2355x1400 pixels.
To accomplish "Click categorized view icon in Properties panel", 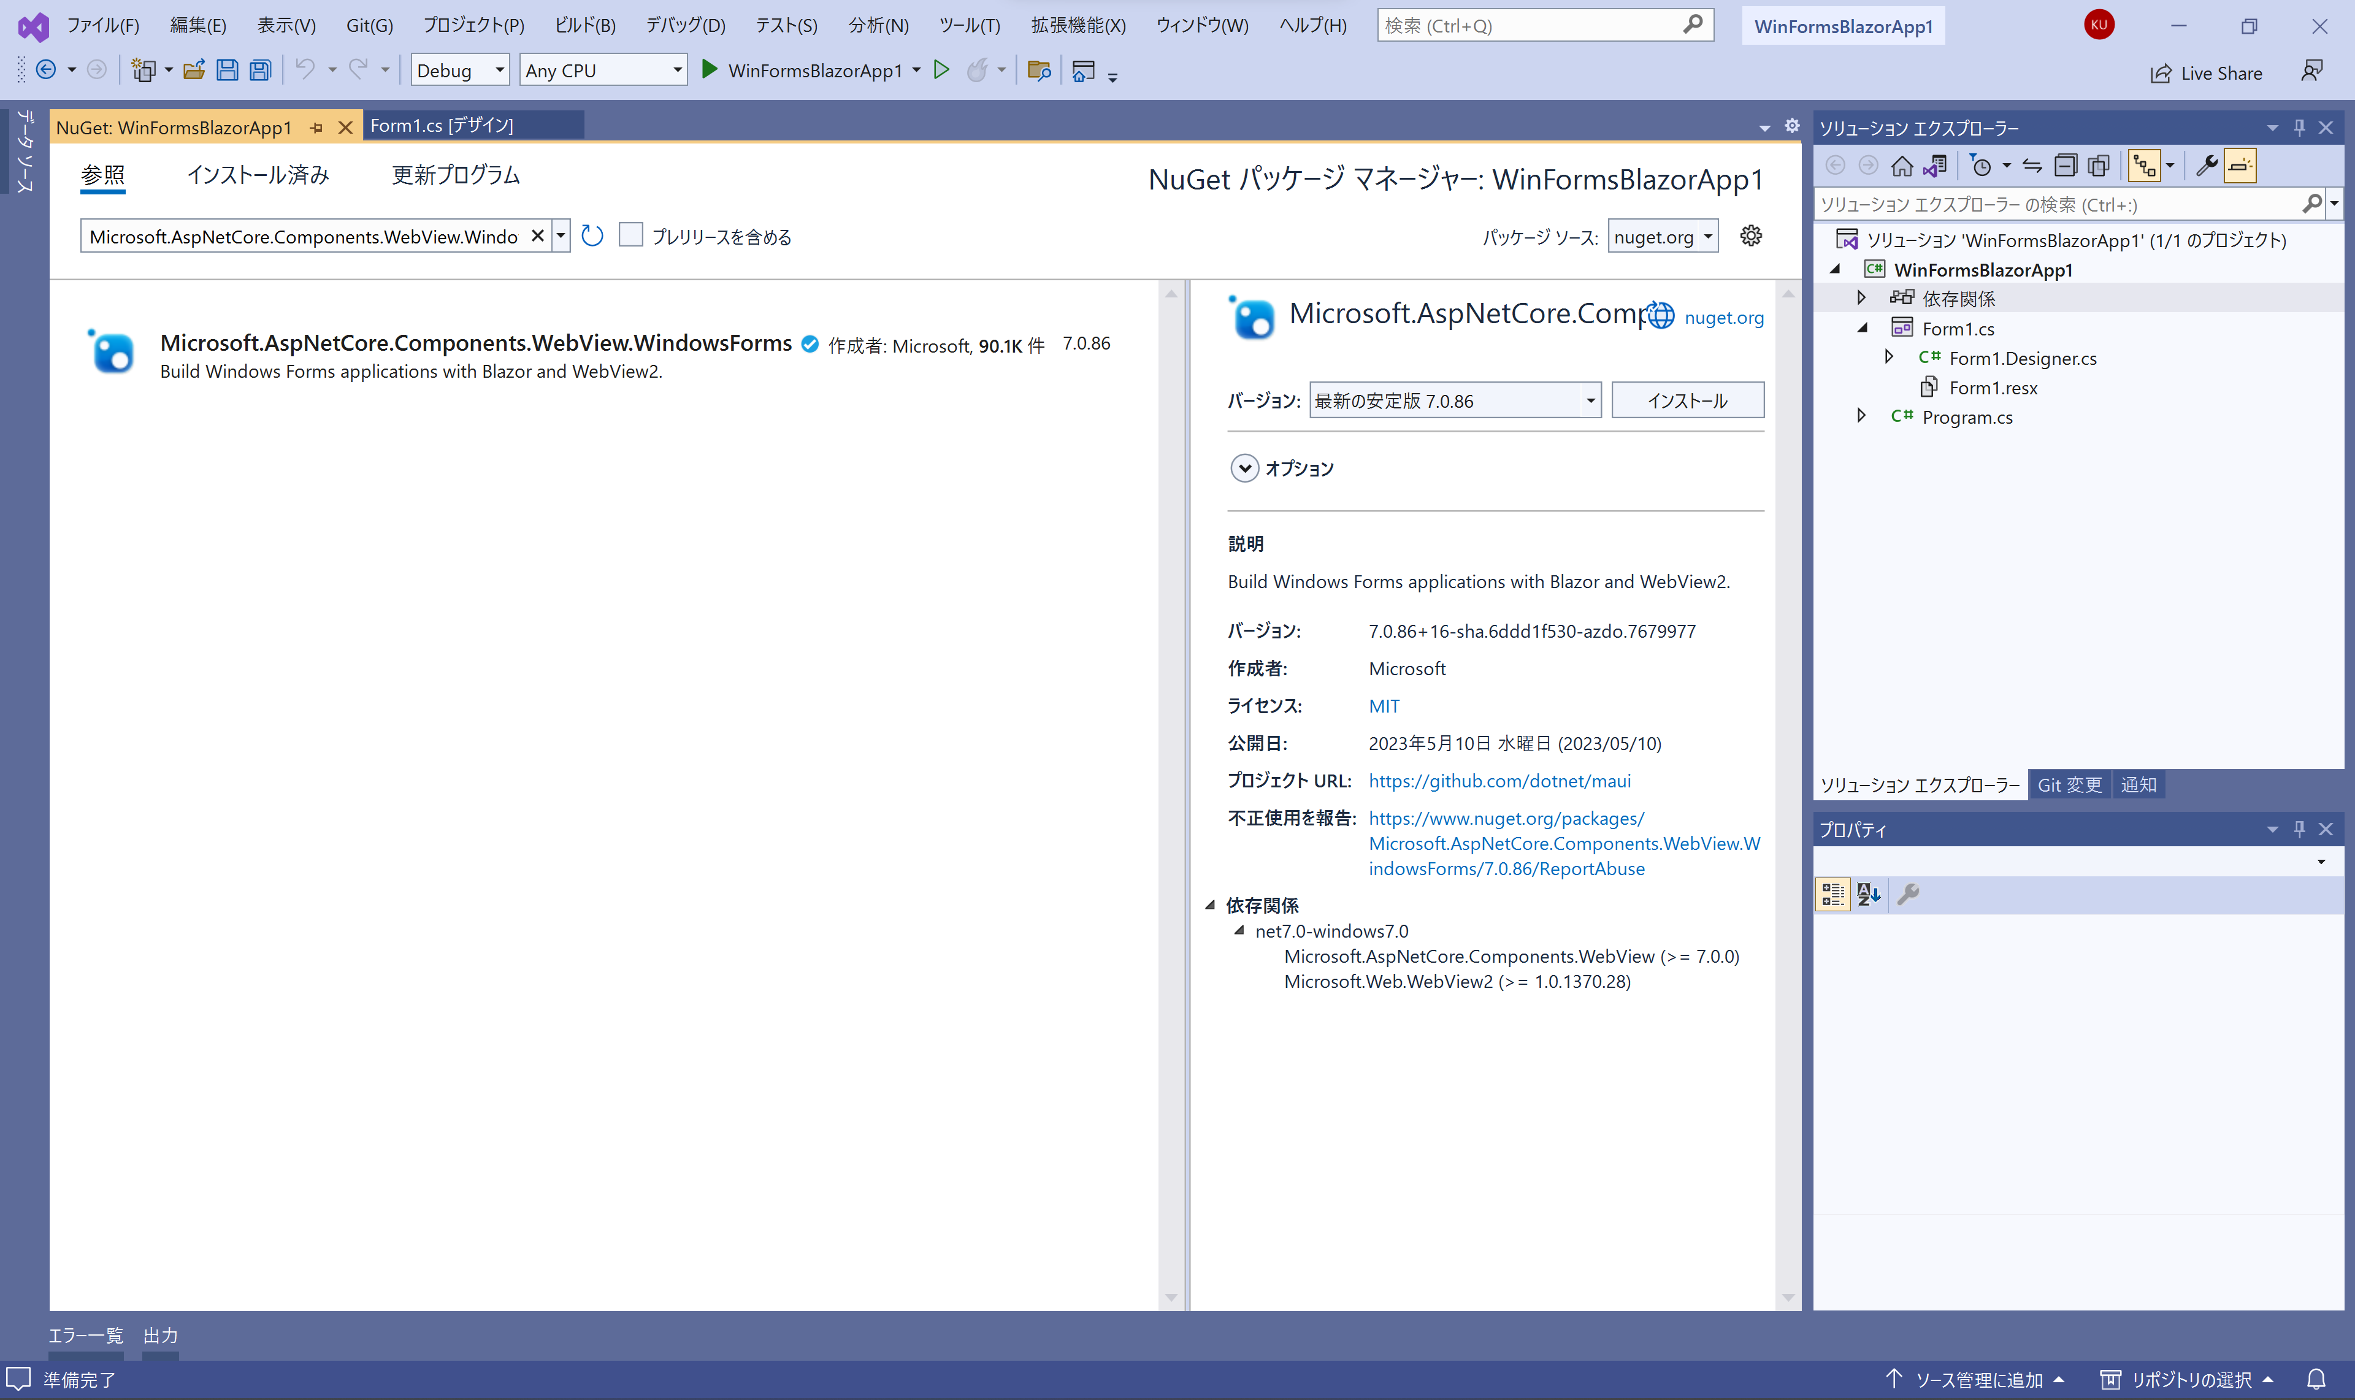I will (1832, 894).
